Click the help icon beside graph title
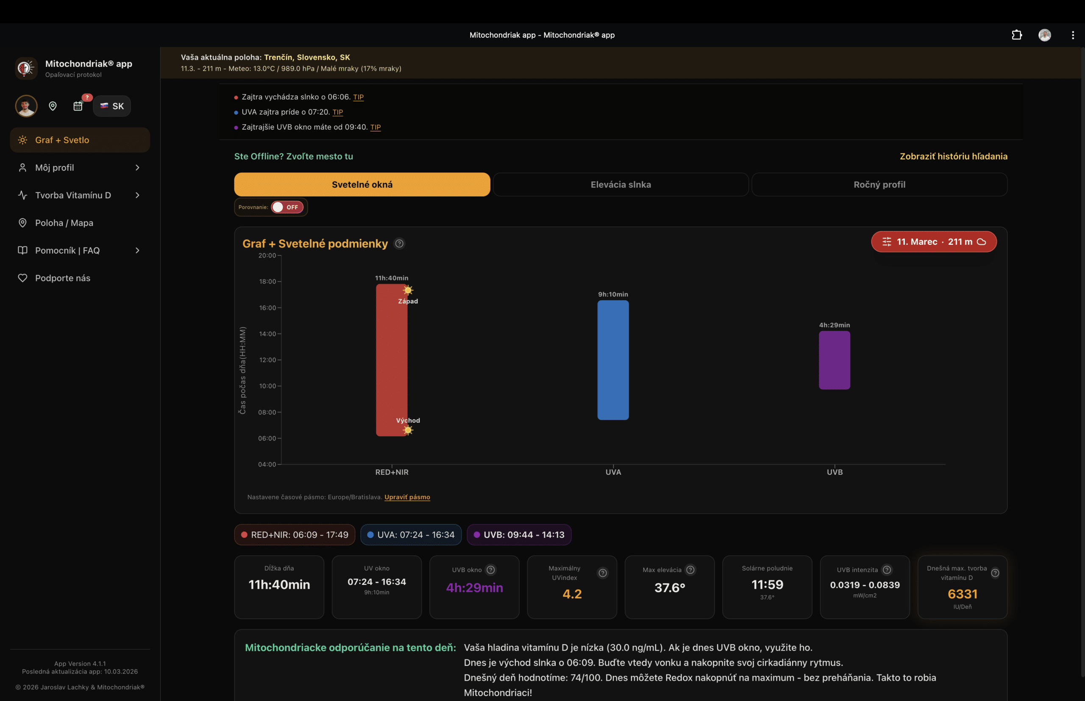This screenshot has height=701, width=1085. click(399, 244)
